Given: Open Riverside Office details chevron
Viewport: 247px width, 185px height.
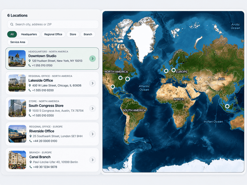Looking at the screenshot, I should click(x=93, y=134).
